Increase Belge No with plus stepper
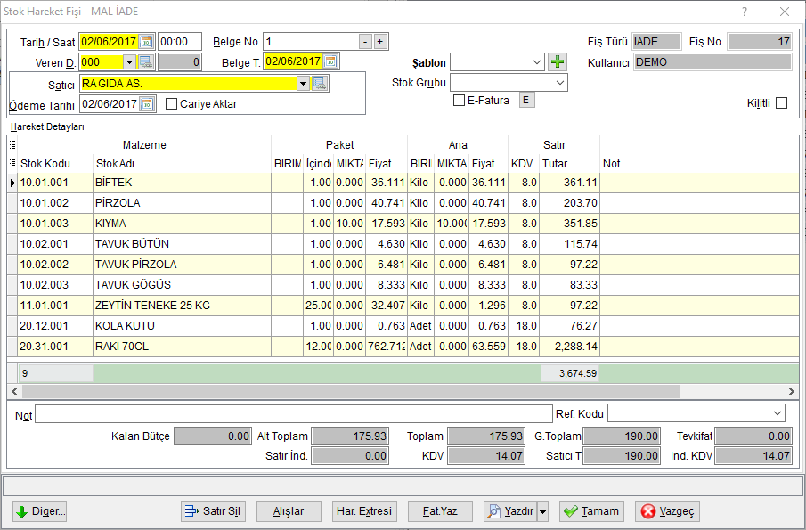 pos(380,42)
